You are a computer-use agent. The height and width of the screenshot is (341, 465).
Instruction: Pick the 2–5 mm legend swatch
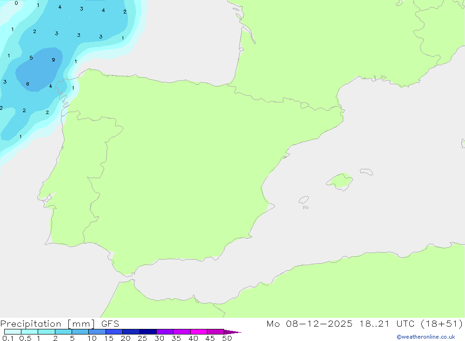(63, 332)
